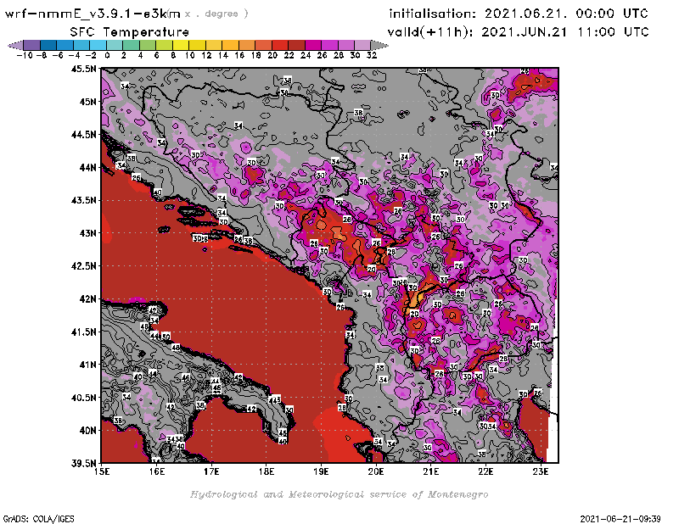Click the 20E longitude label
This screenshot has height=524, width=679.
point(376,471)
